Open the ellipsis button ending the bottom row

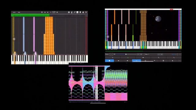coord(179,61)
